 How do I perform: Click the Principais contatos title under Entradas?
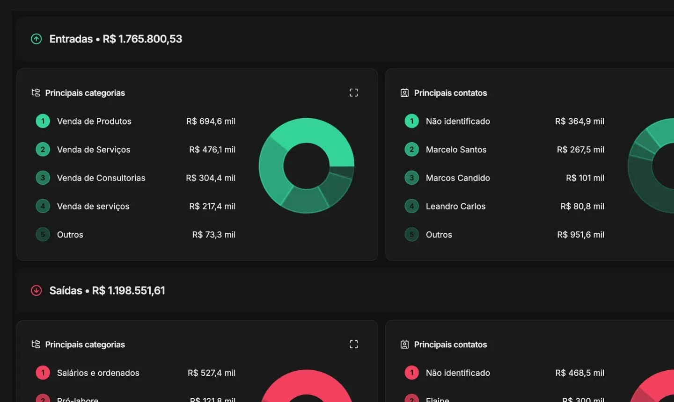[x=450, y=93]
